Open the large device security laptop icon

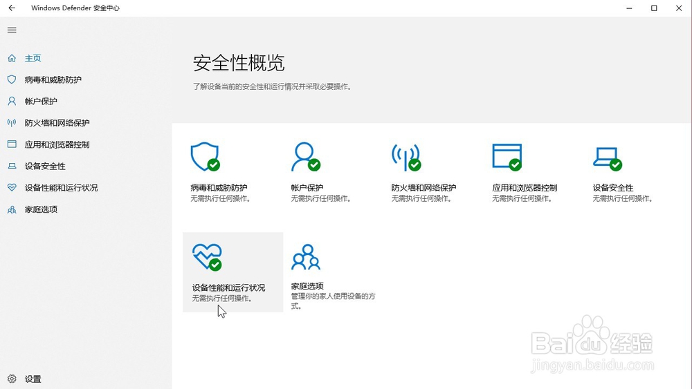pyautogui.click(x=608, y=159)
